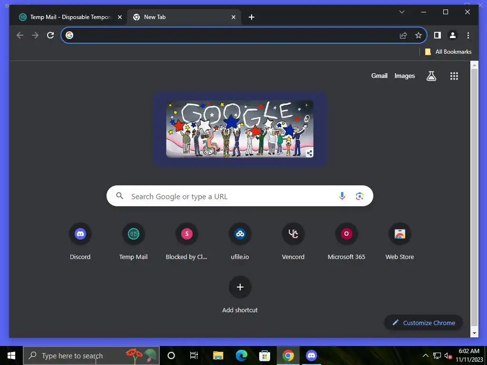Open the Microsoft 365 shortcut
This screenshot has width=487, height=365.
346,242
